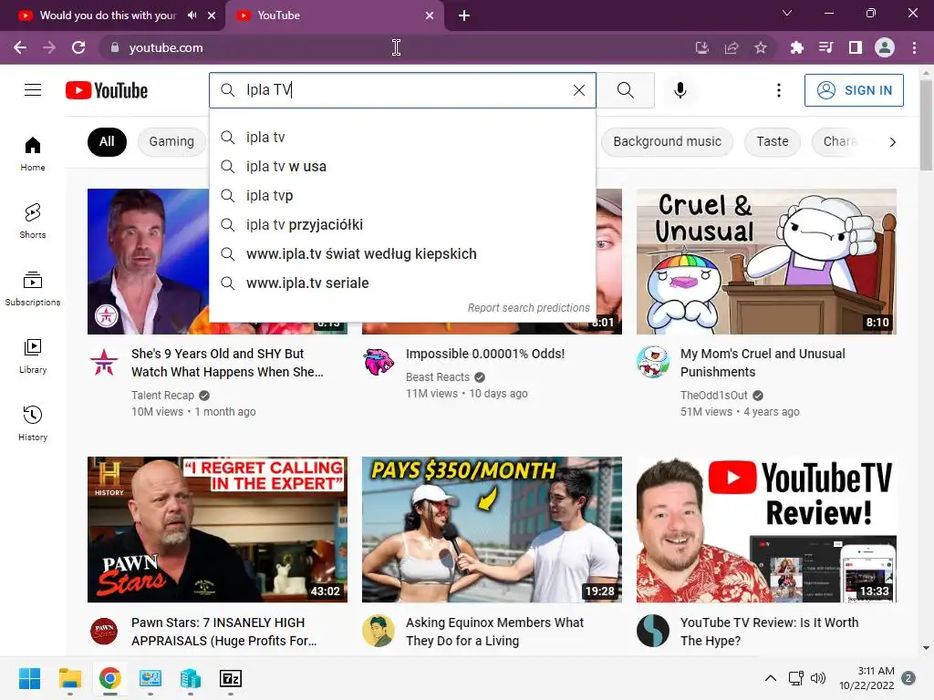Open a new browser tab
The width and height of the screenshot is (934, 700).
464,15
